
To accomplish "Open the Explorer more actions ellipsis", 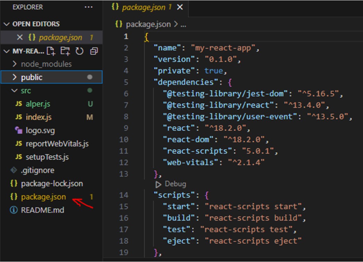I will point(88,7).
